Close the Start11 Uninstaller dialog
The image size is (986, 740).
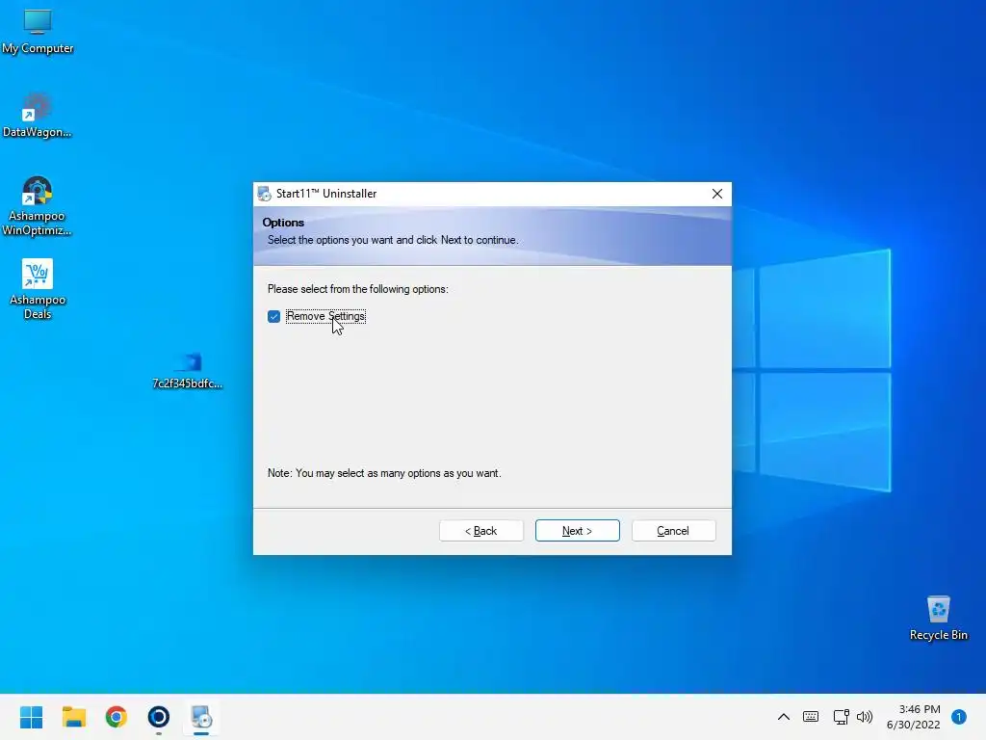716,194
